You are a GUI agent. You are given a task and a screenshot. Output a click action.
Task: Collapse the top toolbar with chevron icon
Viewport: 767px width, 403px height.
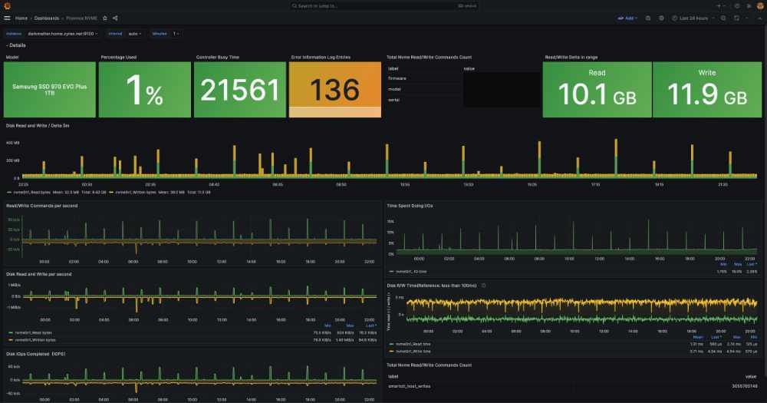(759, 18)
